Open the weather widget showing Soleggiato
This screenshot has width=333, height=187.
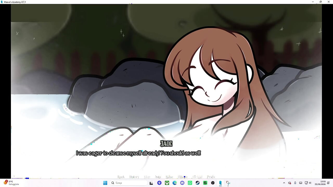pyautogui.click(x=11, y=183)
